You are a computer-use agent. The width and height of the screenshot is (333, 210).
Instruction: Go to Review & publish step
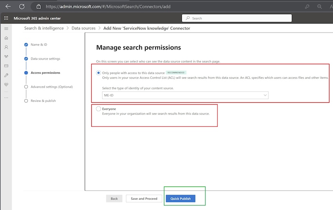pos(43,101)
